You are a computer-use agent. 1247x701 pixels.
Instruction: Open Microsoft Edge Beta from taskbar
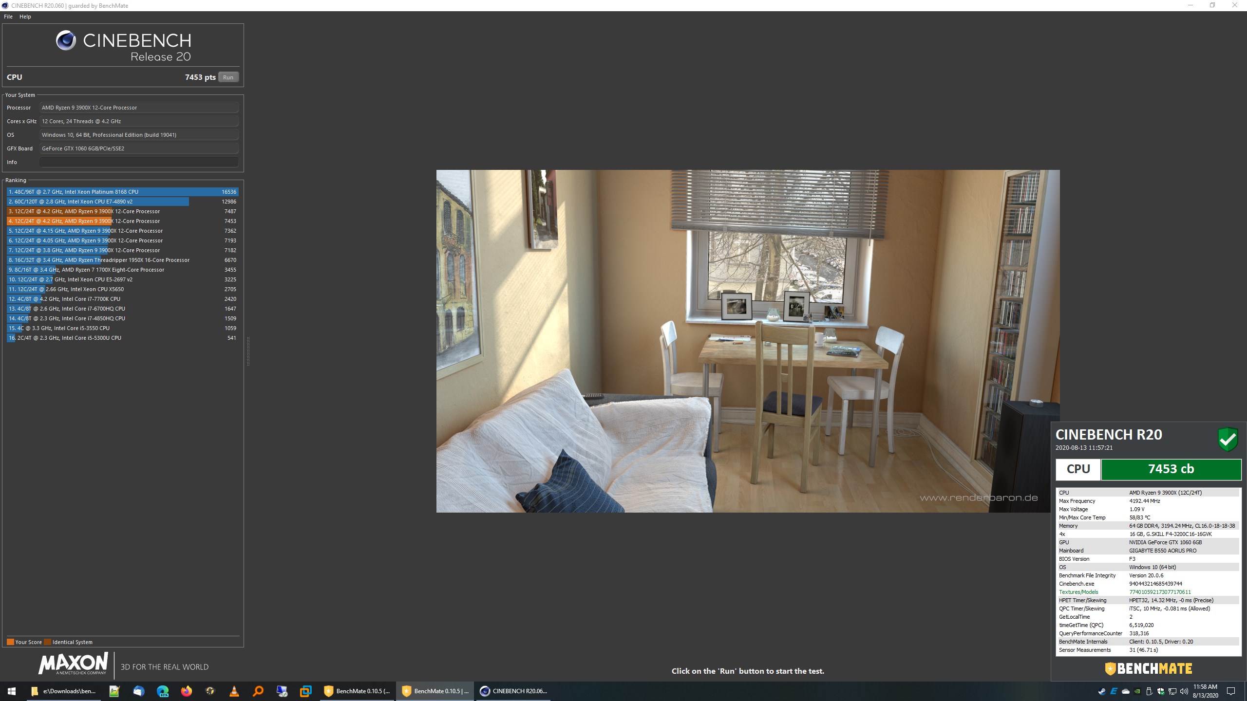162,691
